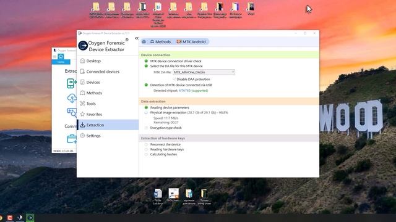This screenshot has height=222, width=396.
Task: Open the Desktop section in sidebar
Action: tap(108, 61)
